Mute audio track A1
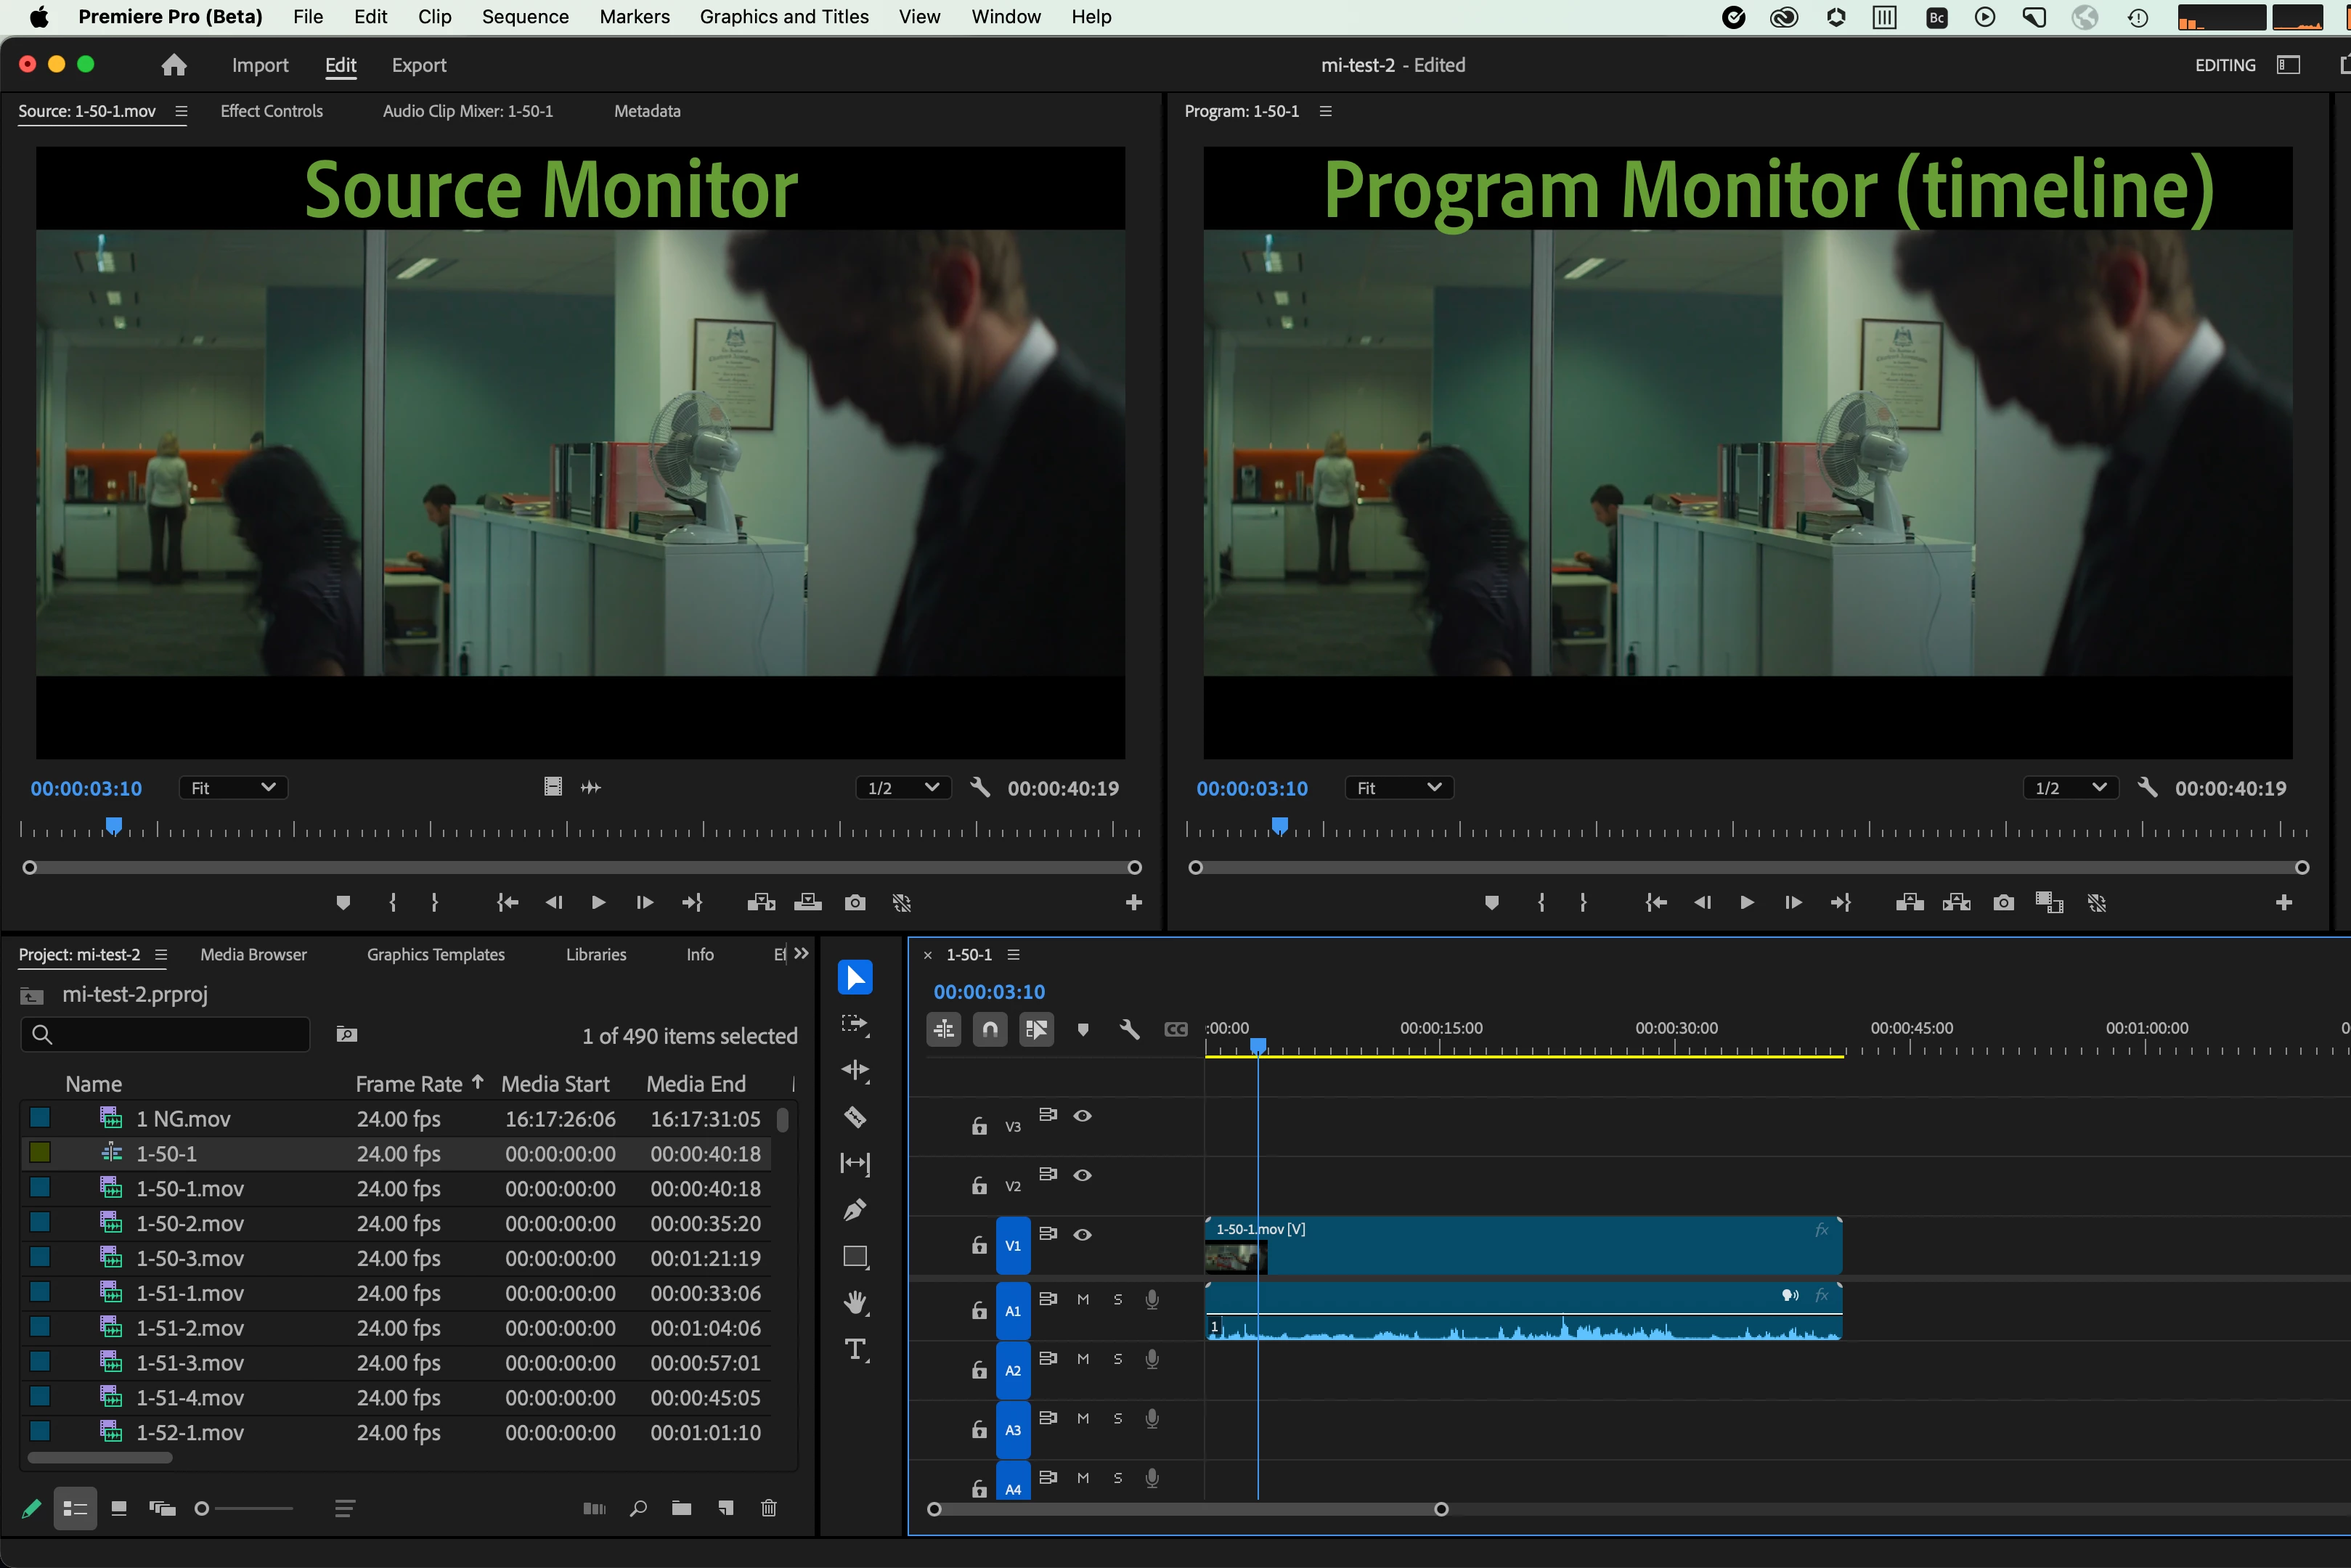This screenshot has height=1568, width=2351. pyautogui.click(x=1083, y=1299)
